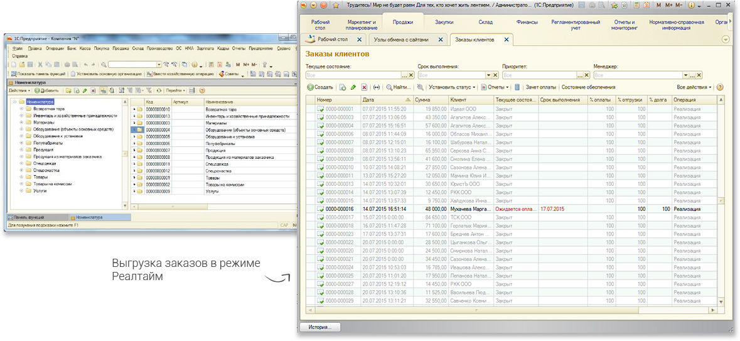Click the calculator icon in the title bar
Image resolution: width=740 pixels, height=341 pixels.
[636, 5]
